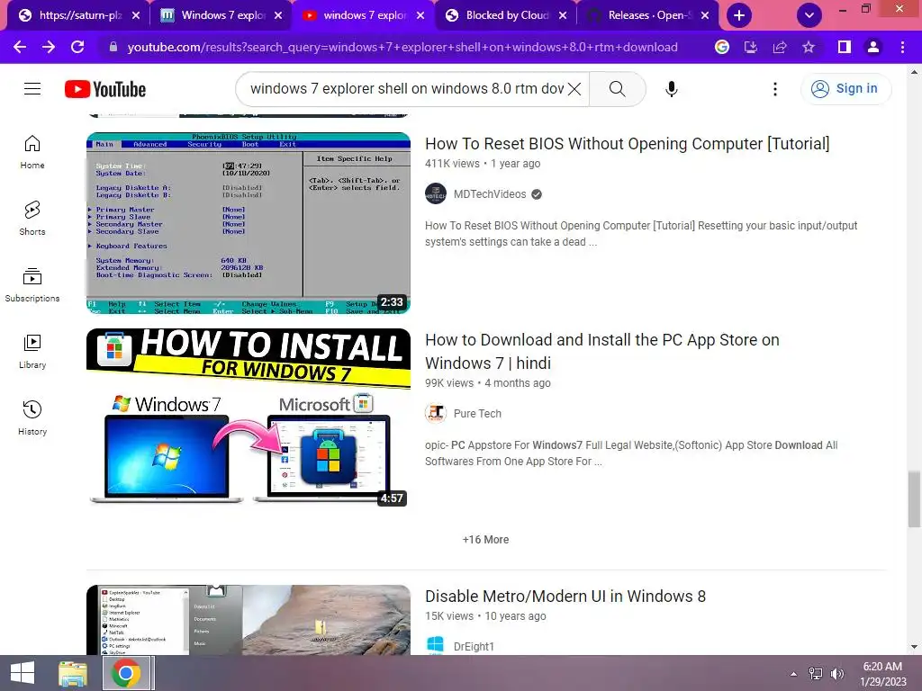Click the Chrome address bar URL
This screenshot has width=922, height=691.
(x=402, y=47)
